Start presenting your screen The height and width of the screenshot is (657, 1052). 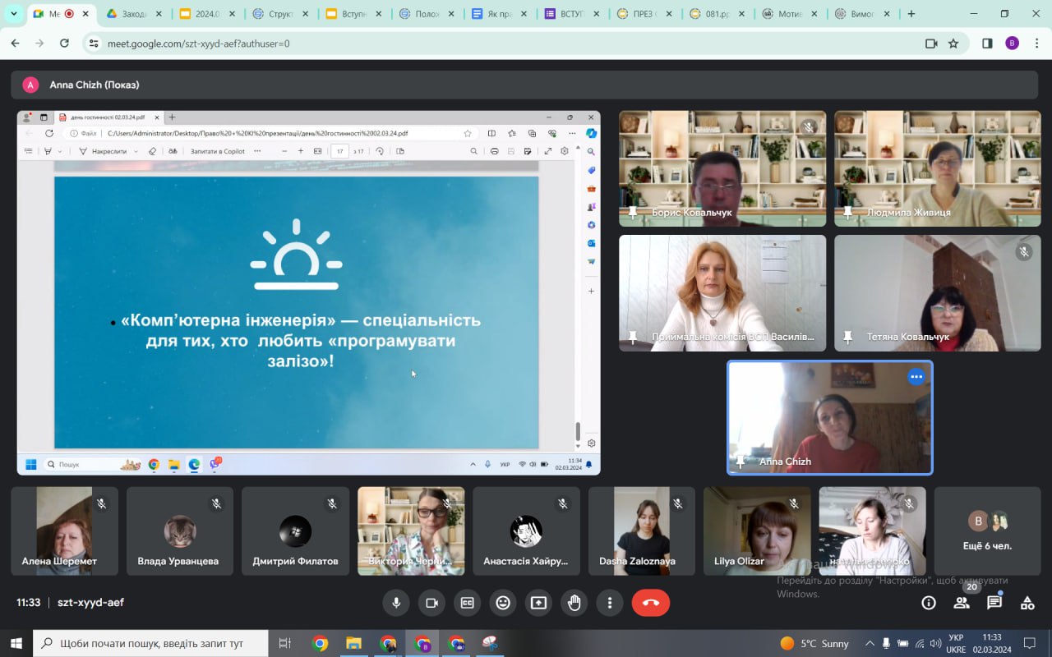tap(538, 603)
